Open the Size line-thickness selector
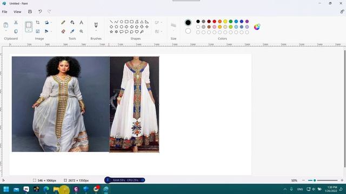The width and height of the screenshot is (346, 194). (x=174, y=26)
